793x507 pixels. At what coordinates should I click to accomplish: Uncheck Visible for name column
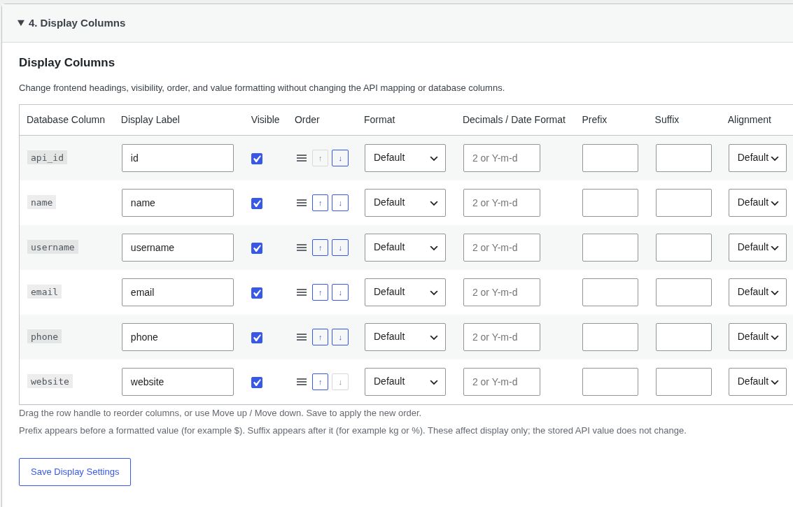click(x=257, y=203)
